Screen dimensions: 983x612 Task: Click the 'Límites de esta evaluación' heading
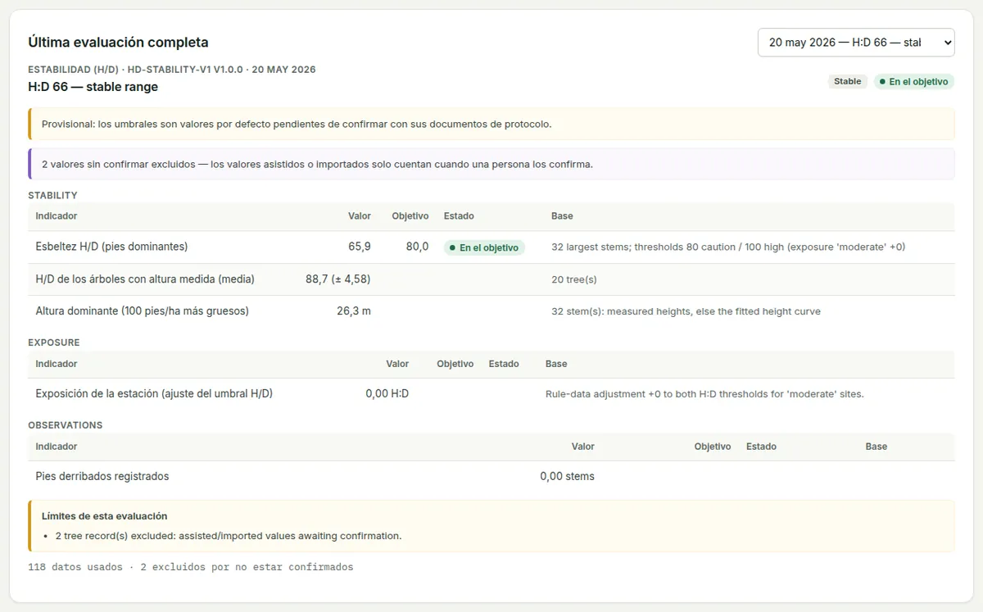(x=105, y=516)
